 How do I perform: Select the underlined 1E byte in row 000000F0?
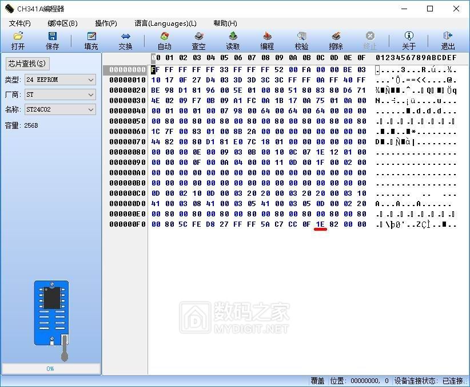point(320,224)
